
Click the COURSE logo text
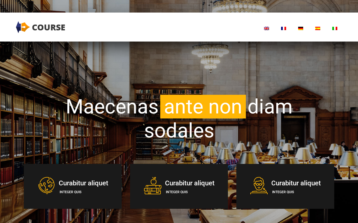[x=49, y=27]
